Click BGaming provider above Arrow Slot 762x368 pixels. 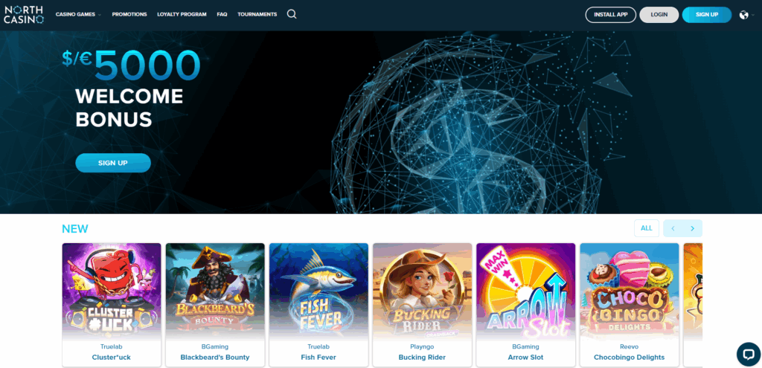click(525, 346)
